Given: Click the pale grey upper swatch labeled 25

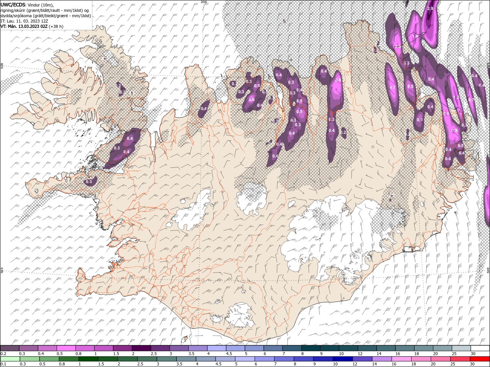Looking at the screenshot, I should click(461, 348).
